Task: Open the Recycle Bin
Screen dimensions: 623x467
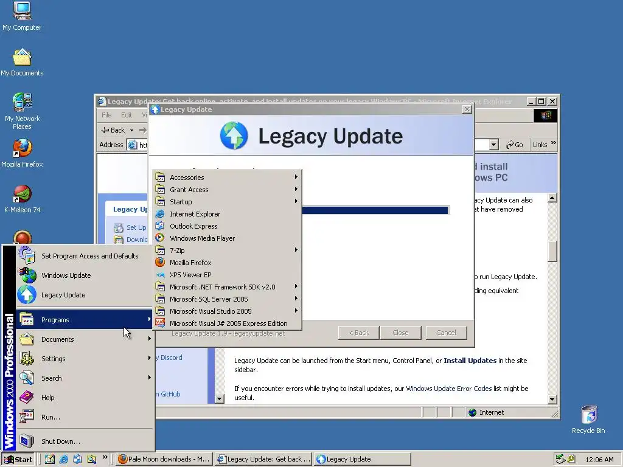Action: [x=588, y=419]
